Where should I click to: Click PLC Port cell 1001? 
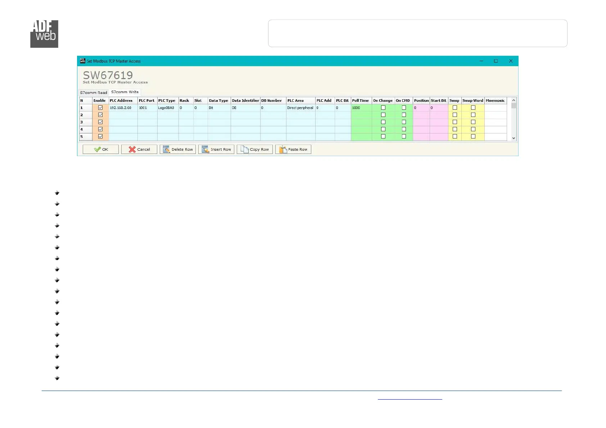(148, 108)
